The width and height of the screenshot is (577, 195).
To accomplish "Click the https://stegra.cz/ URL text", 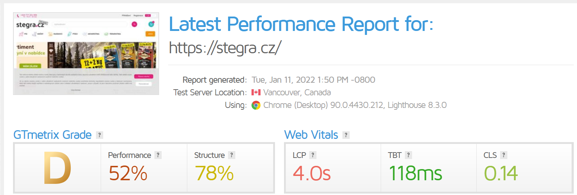I will click(225, 48).
